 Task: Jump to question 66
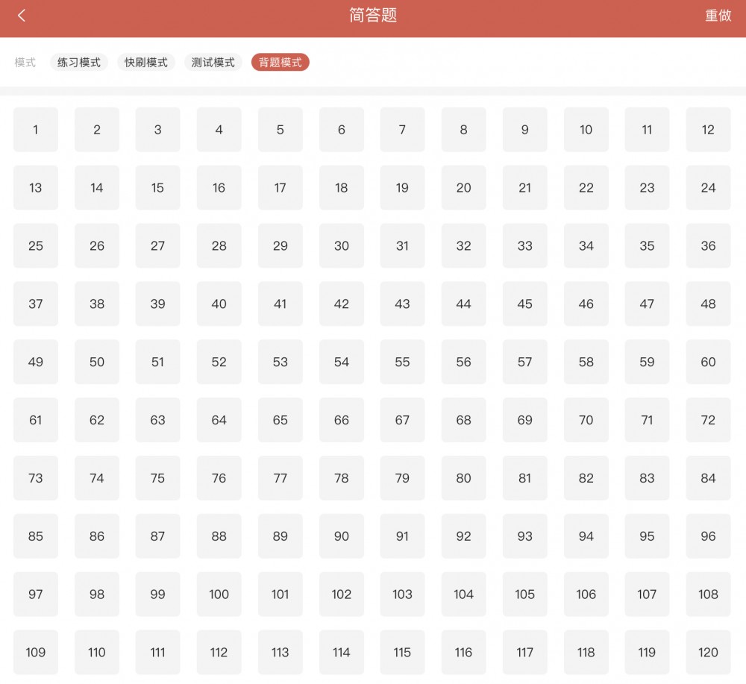pos(342,419)
